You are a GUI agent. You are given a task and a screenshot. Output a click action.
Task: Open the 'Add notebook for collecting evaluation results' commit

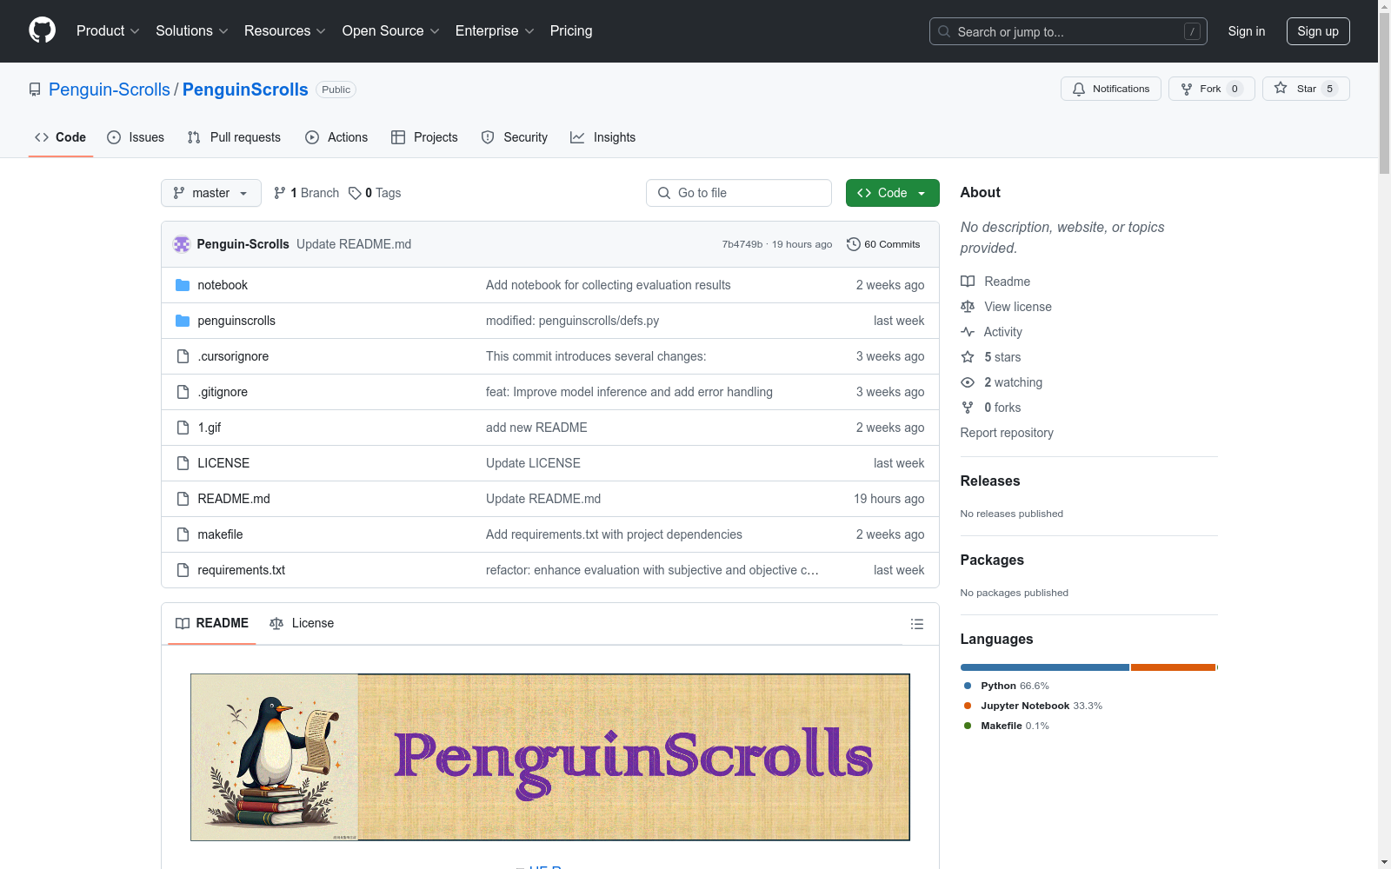(x=609, y=285)
